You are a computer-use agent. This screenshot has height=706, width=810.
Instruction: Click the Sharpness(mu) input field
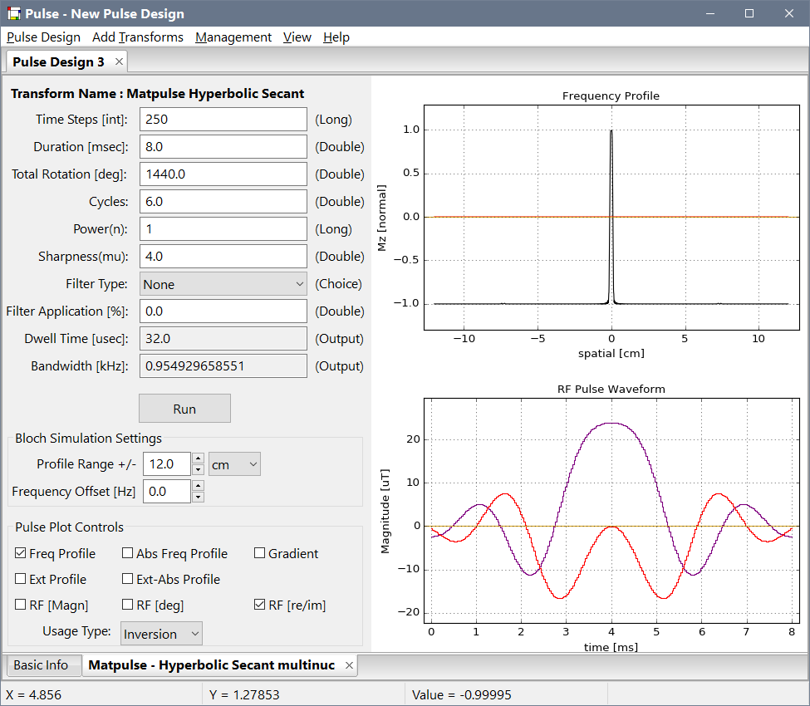coord(223,257)
